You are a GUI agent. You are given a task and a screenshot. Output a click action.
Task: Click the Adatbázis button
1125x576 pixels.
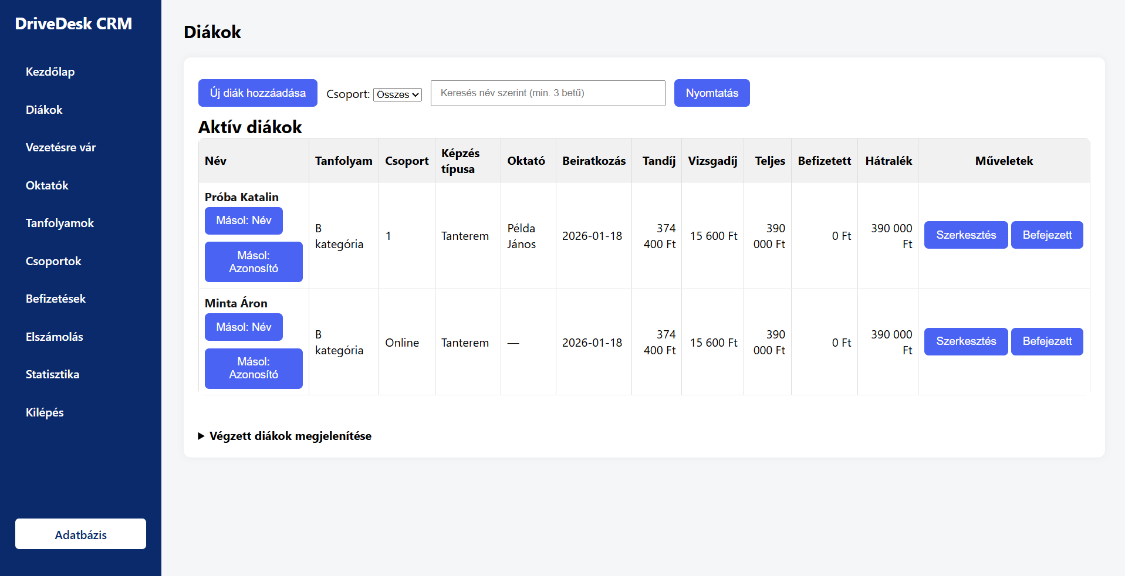(x=80, y=534)
